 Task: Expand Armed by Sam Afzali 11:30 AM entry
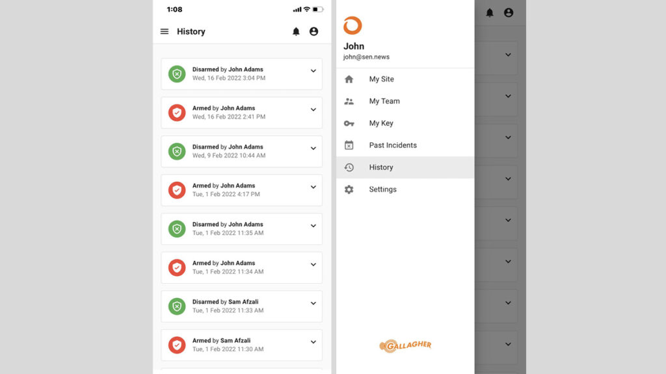point(313,342)
